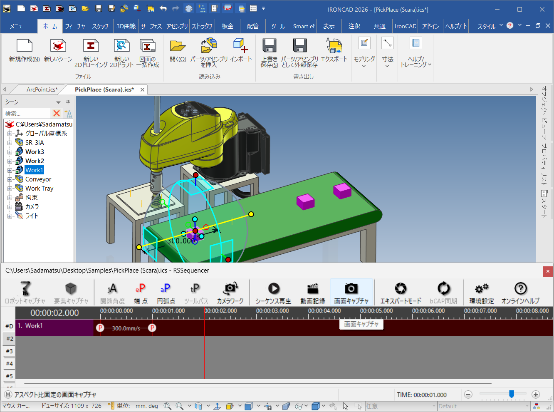Open the スタイル menu

pos(490,26)
